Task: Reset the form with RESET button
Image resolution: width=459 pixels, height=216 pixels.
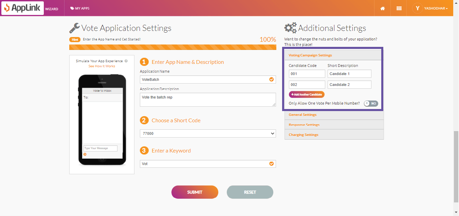Action: 250,192
